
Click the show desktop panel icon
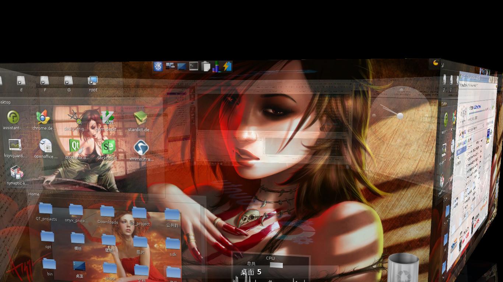click(x=182, y=66)
